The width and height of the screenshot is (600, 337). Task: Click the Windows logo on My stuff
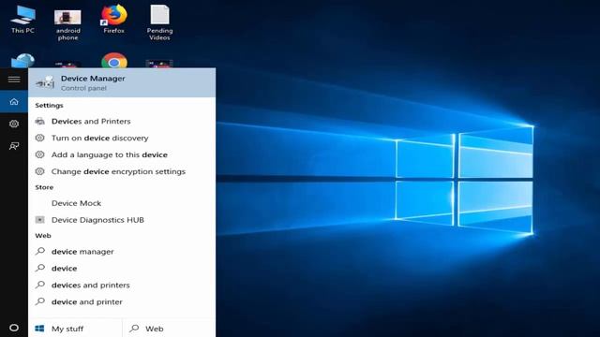pyautogui.click(x=39, y=329)
